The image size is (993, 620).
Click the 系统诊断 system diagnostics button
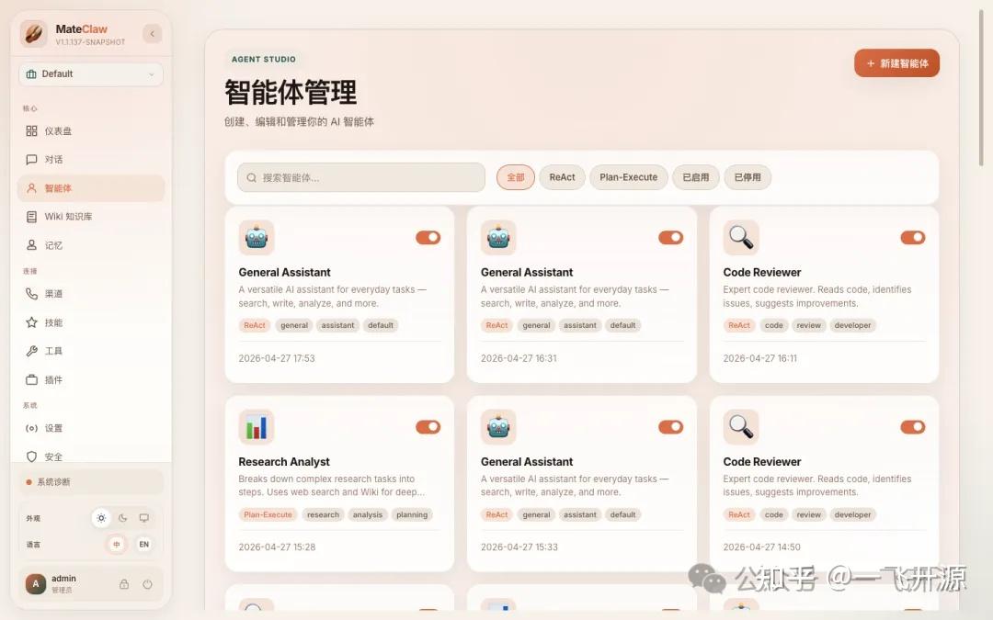[90, 482]
